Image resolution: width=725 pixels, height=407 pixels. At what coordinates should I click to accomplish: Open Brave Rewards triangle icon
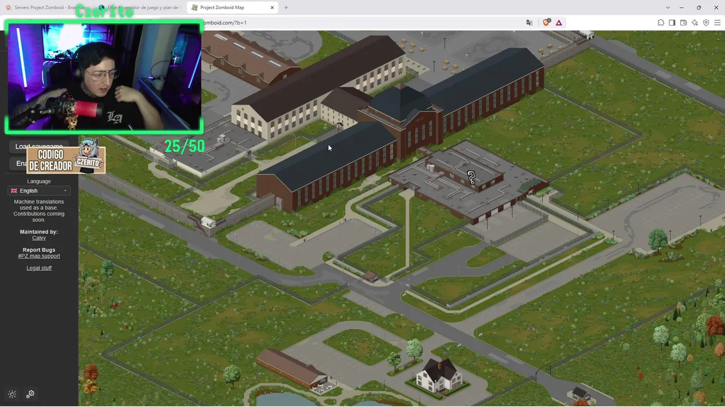pyautogui.click(x=559, y=23)
